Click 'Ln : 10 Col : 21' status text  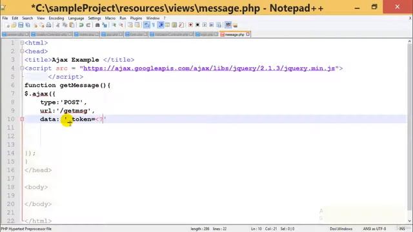(264, 229)
